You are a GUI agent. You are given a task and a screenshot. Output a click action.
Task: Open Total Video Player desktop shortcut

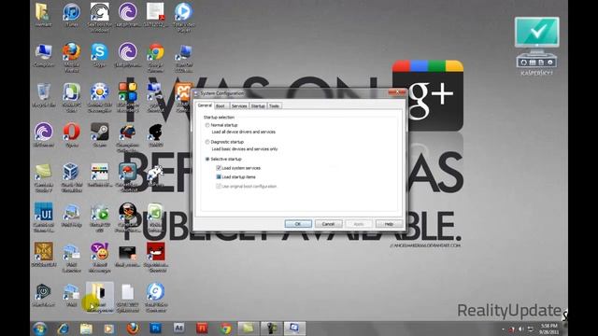point(184,17)
